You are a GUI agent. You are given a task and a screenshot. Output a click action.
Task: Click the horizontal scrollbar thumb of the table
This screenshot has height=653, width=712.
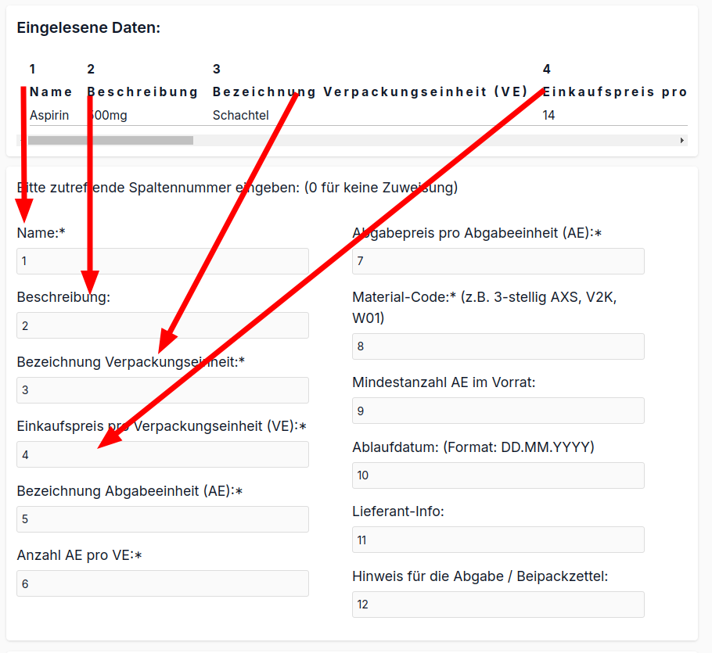pyautogui.click(x=110, y=140)
